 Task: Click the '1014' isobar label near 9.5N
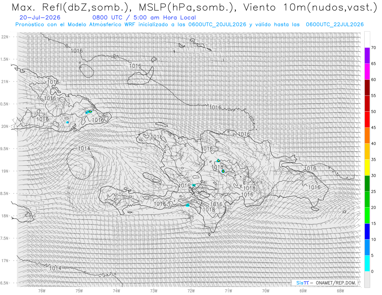click(x=84, y=148)
